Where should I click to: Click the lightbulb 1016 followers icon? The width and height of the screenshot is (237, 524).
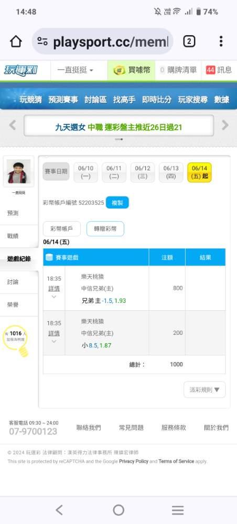pyautogui.click(x=15, y=340)
